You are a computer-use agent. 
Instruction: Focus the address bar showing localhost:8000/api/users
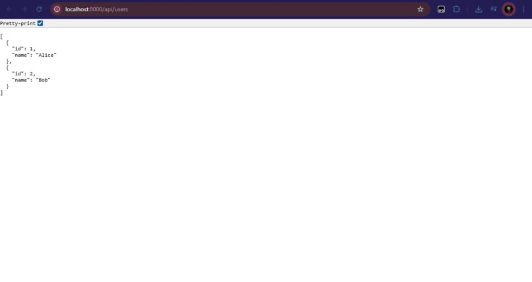238,9
